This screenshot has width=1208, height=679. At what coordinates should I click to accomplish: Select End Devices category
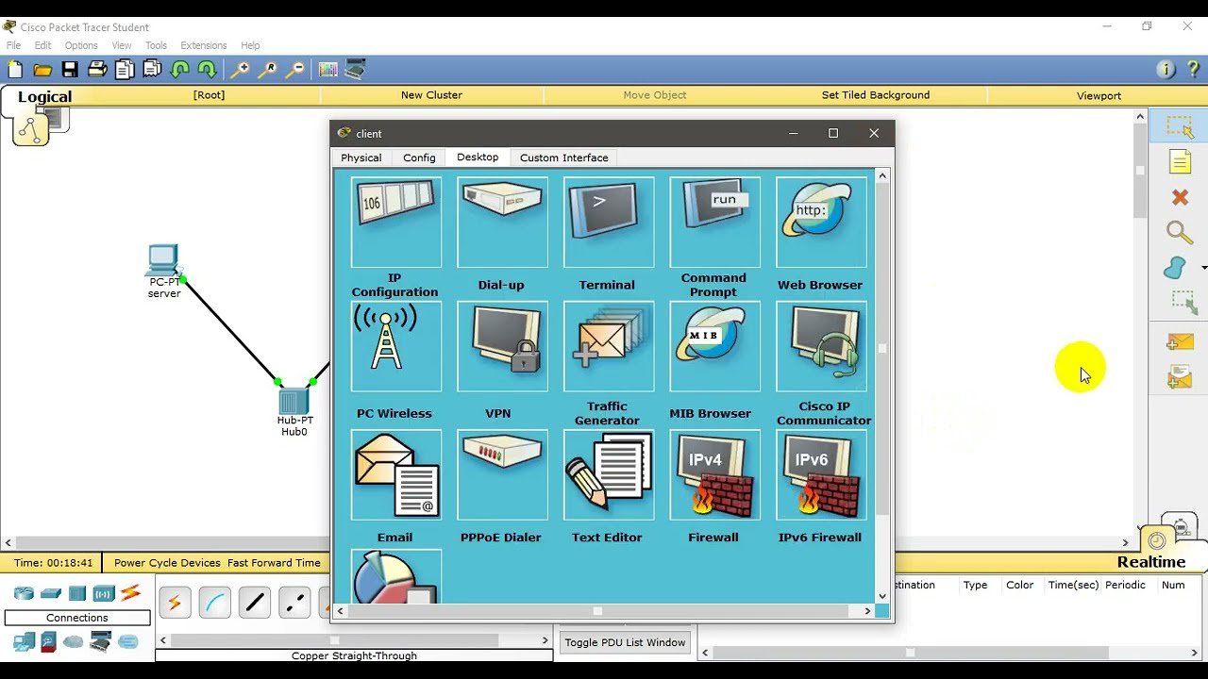[x=24, y=642]
